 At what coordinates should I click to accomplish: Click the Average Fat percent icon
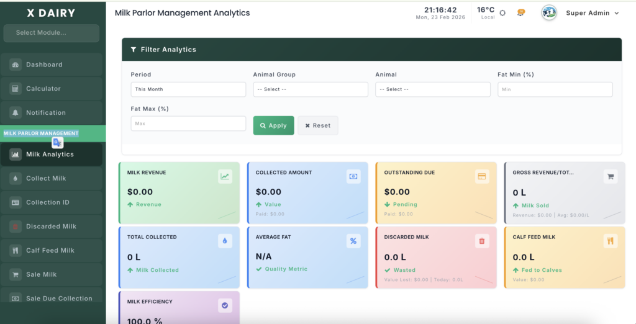(x=353, y=241)
